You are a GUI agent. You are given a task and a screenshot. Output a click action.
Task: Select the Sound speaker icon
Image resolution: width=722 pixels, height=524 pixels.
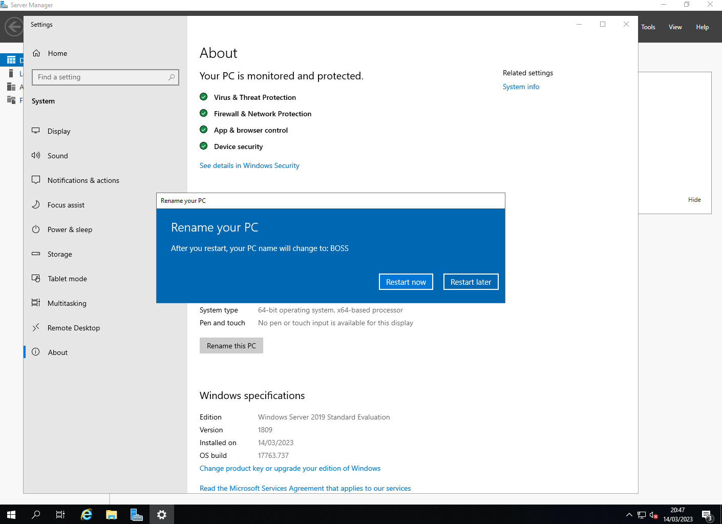click(36, 155)
